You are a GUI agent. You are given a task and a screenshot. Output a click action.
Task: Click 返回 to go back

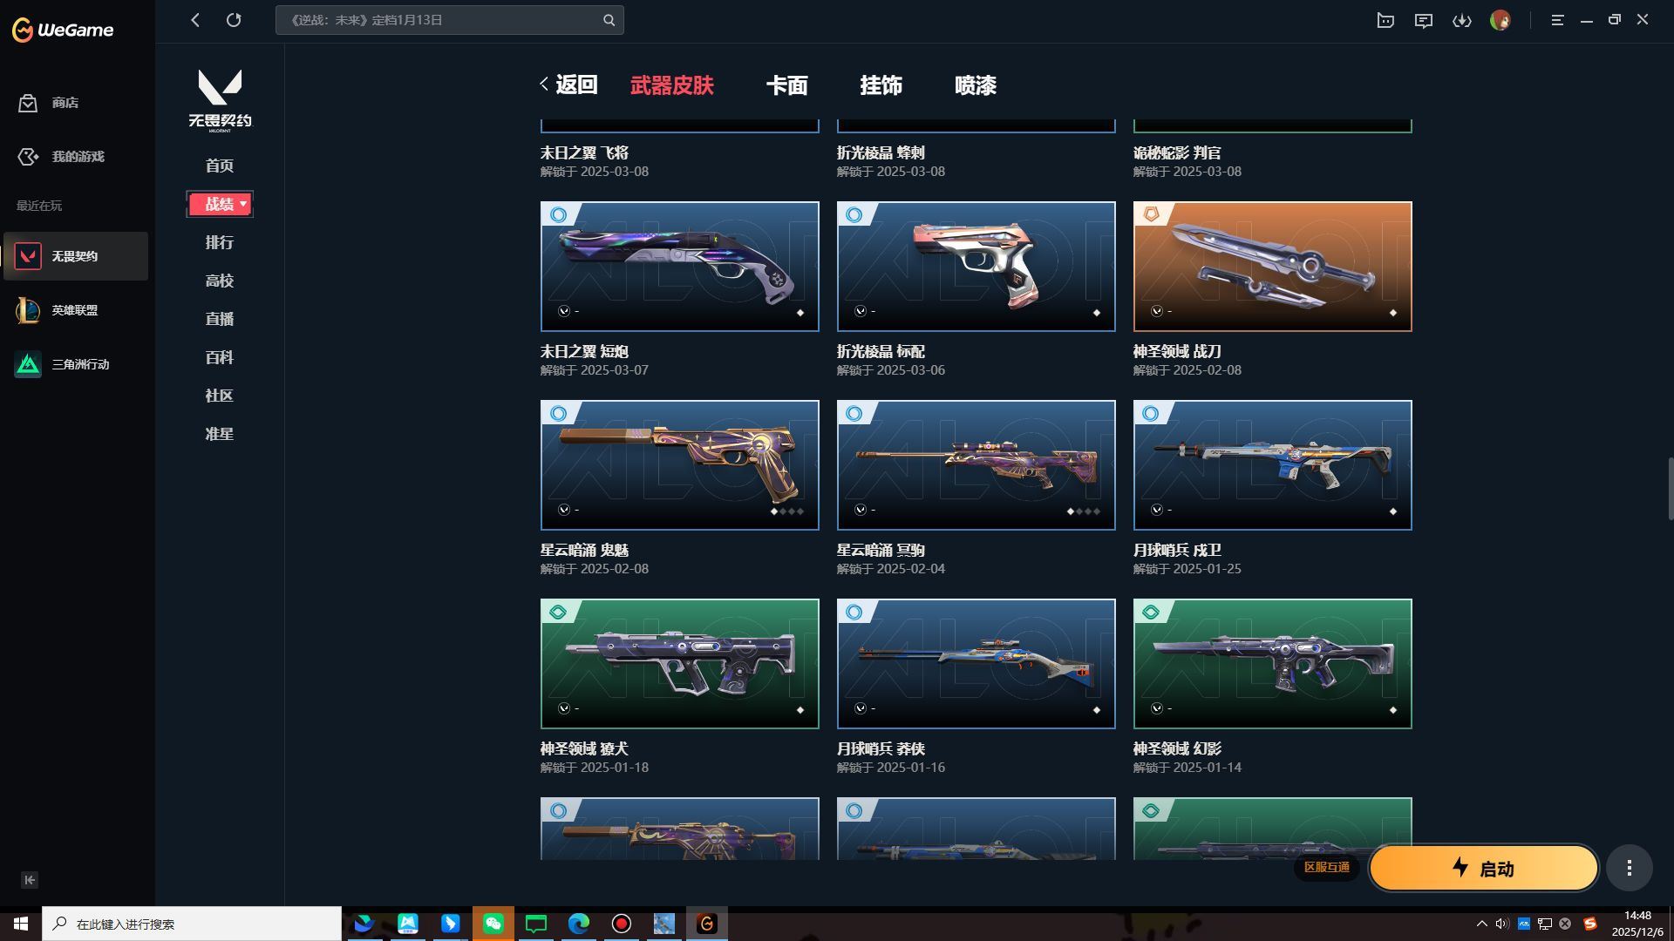tap(575, 85)
